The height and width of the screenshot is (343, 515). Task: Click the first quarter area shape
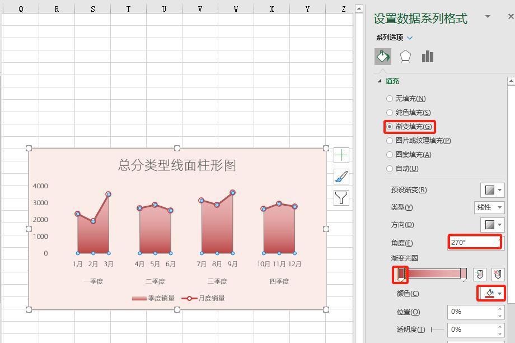(x=93, y=237)
